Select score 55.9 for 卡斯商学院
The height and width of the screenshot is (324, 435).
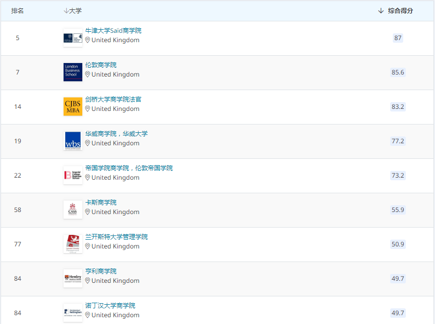(398, 210)
